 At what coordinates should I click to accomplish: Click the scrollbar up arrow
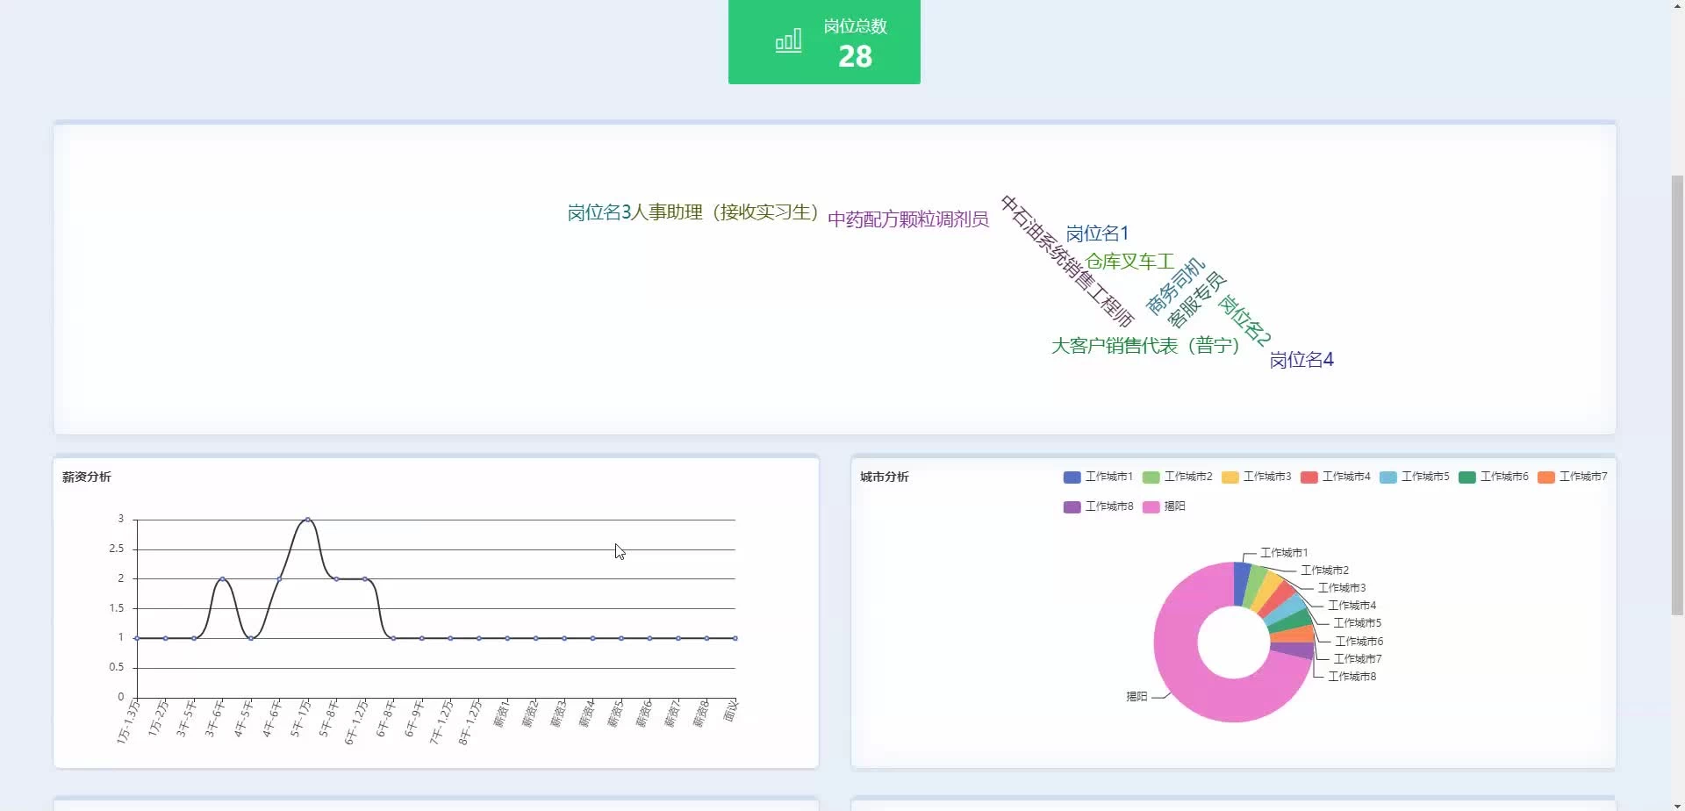[x=1677, y=7]
